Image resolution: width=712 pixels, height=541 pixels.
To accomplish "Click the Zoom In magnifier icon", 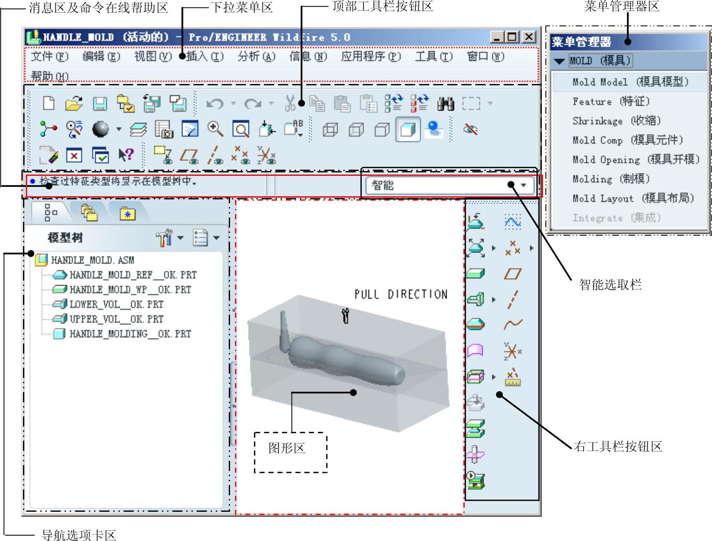I will point(215,129).
